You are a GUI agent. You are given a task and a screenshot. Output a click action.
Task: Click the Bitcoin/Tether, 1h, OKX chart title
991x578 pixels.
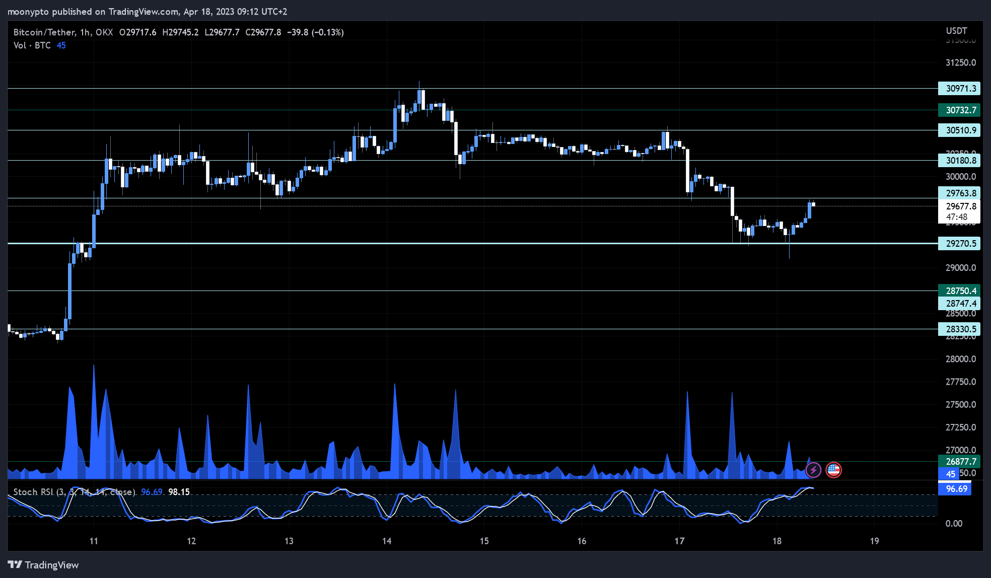pyautogui.click(x=63, y=32)
